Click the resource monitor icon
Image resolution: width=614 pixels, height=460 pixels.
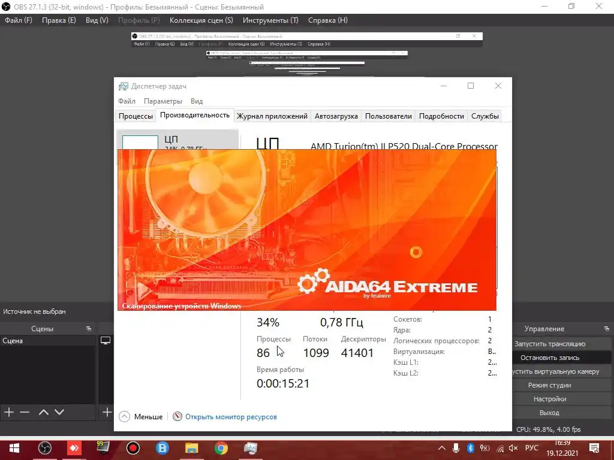pos(177,417)
